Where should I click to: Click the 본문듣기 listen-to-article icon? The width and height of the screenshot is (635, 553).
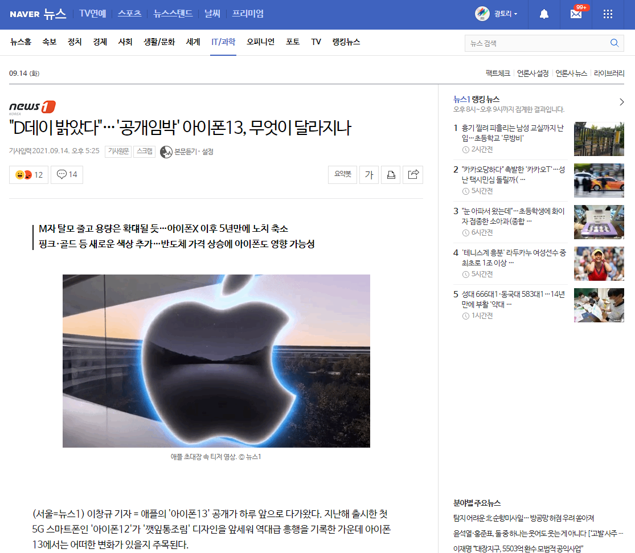coord(166,152)
